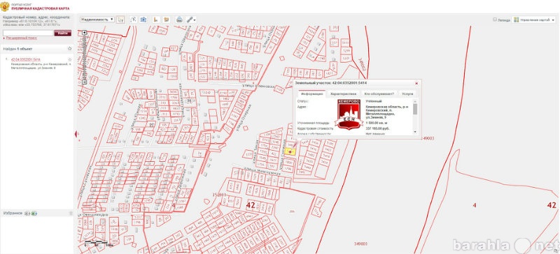Viewport: 560px width, 254px height.
Task: Click the Избранное label
Action: [x=13, y=213]
